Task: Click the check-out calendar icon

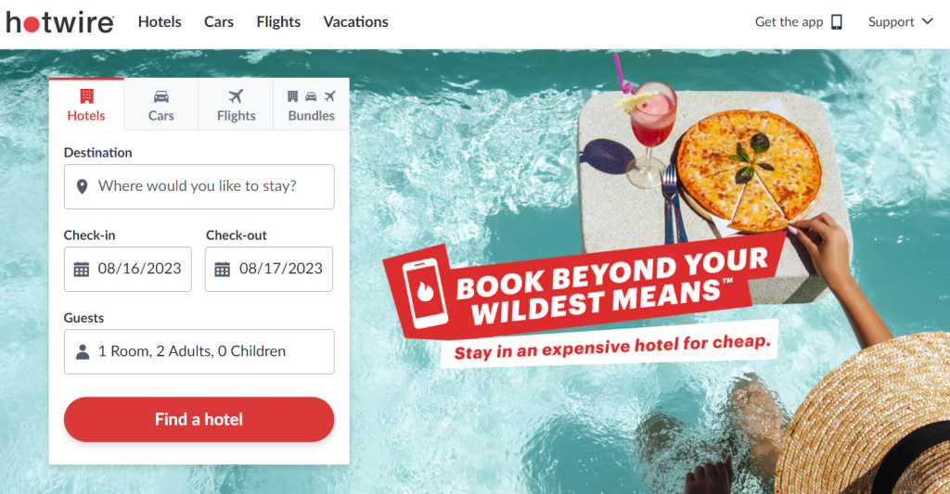Action: pyautogui.click(x=223, y=269)
